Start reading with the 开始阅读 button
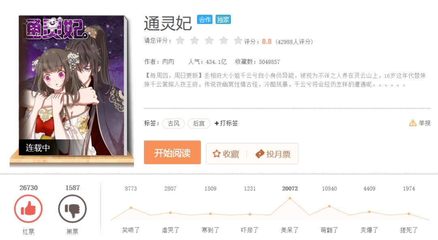 click(172, 153)
